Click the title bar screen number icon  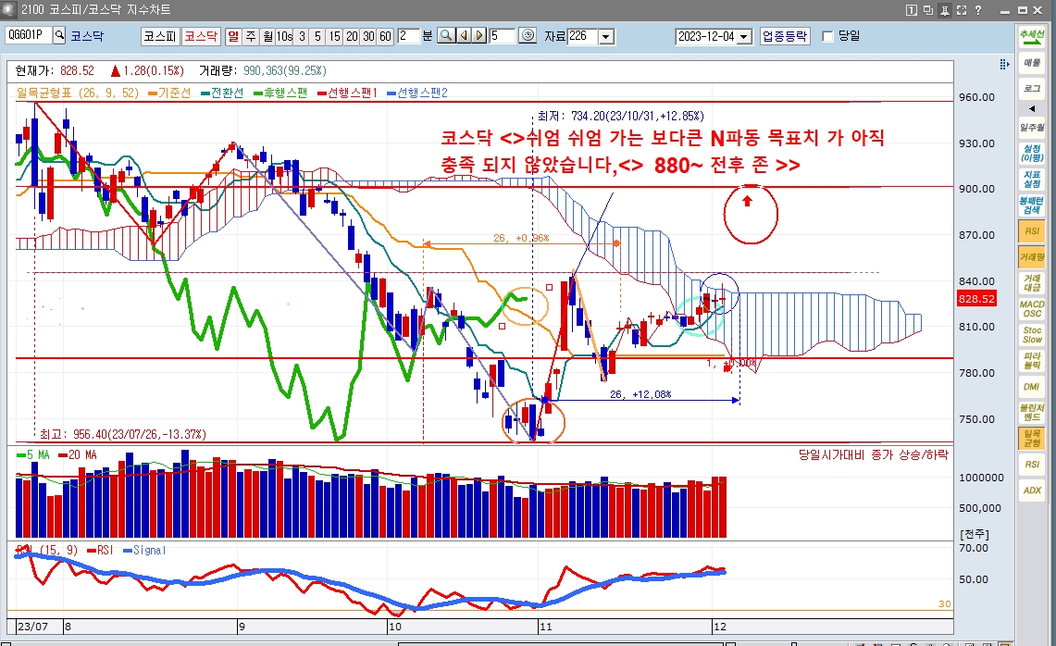click(x=912, y=9)
